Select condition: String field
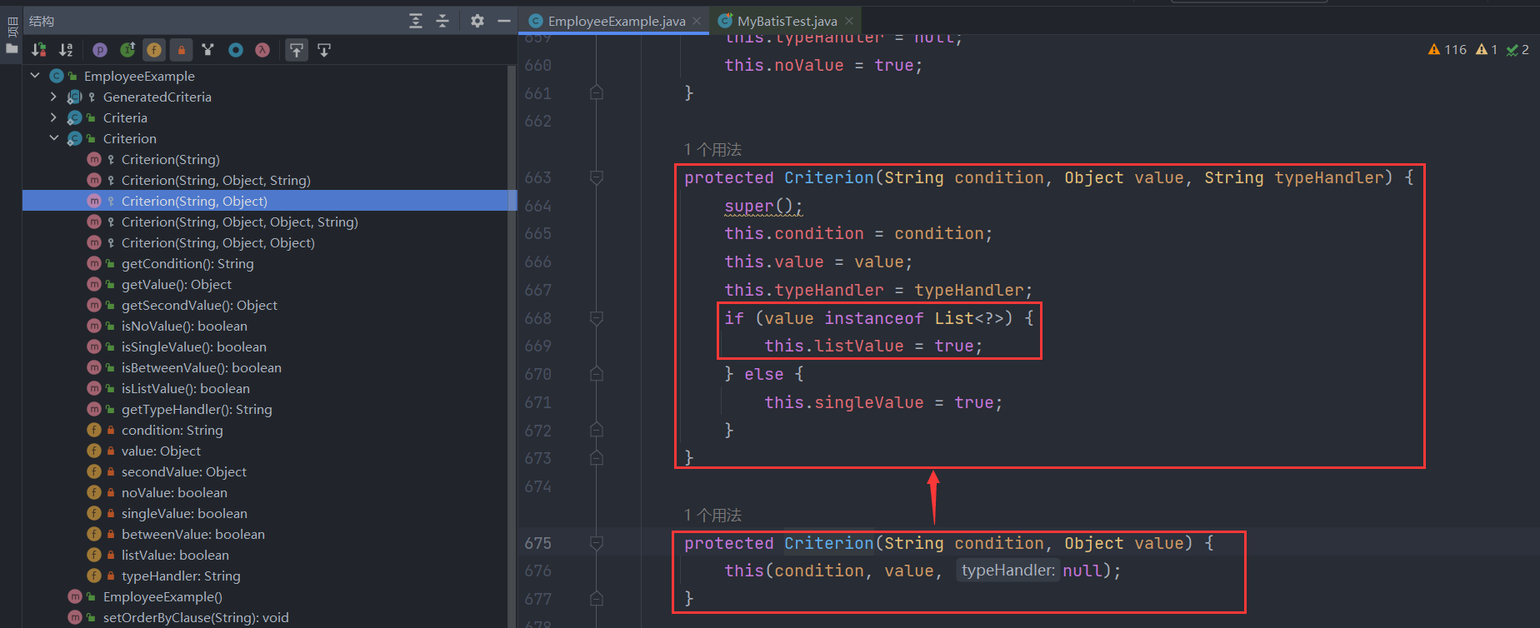 click(172, 430)
